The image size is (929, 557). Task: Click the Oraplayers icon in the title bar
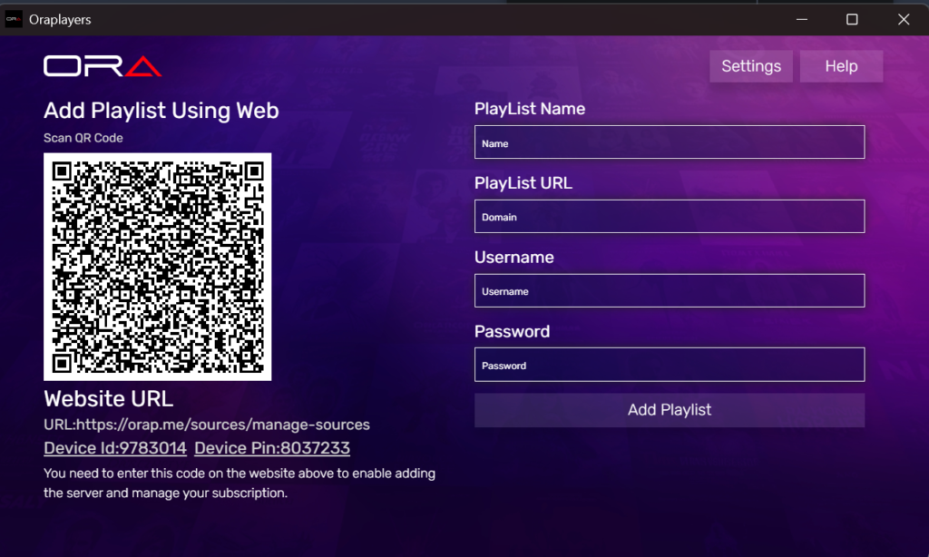[14, 18]
